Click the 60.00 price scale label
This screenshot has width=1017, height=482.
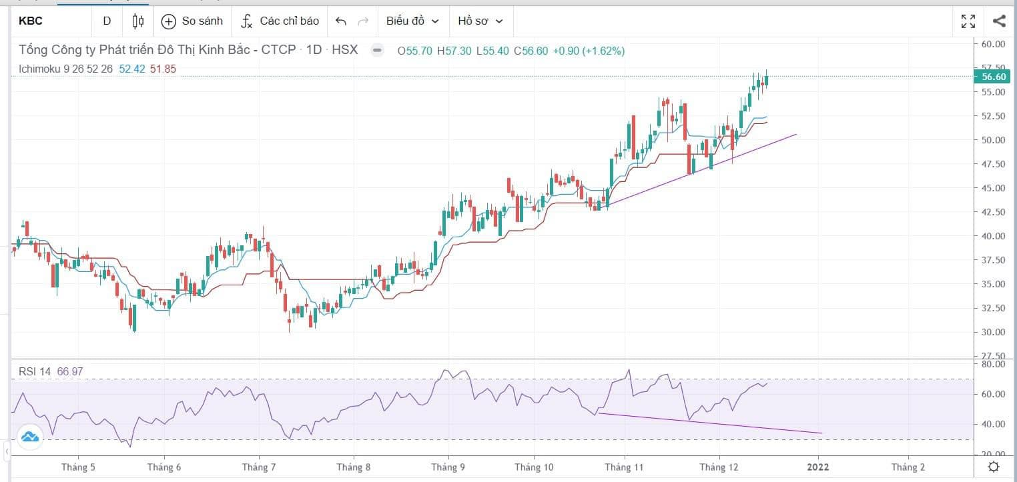pos(994,44)
